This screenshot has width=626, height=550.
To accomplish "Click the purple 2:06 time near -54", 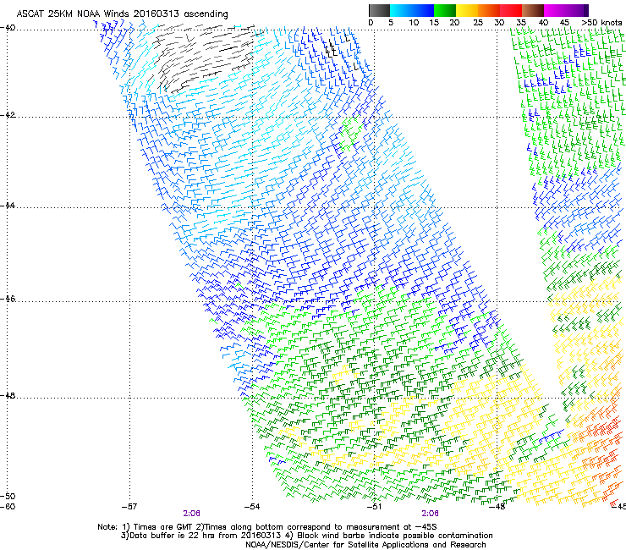I will (x=192, y=514).
